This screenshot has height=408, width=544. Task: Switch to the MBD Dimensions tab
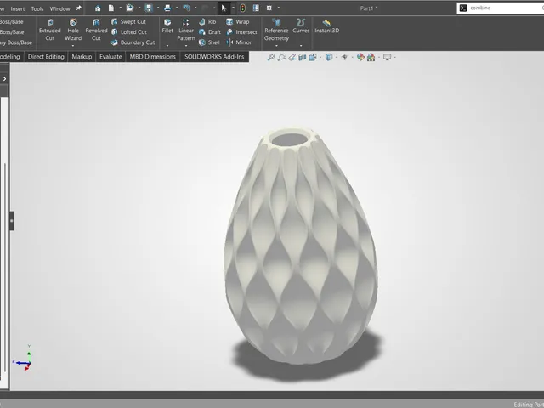tap(153, 57)
